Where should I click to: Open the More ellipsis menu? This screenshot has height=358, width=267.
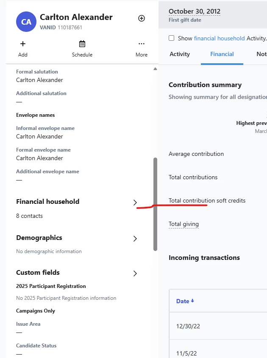[142, 44]
